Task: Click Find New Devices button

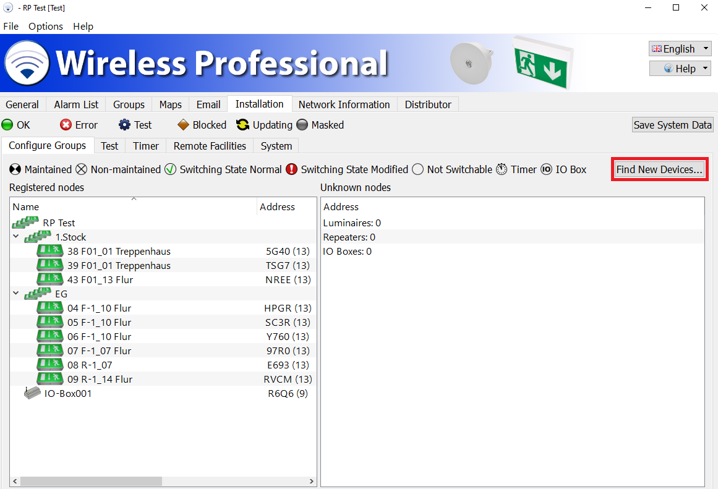Action: 659,169
